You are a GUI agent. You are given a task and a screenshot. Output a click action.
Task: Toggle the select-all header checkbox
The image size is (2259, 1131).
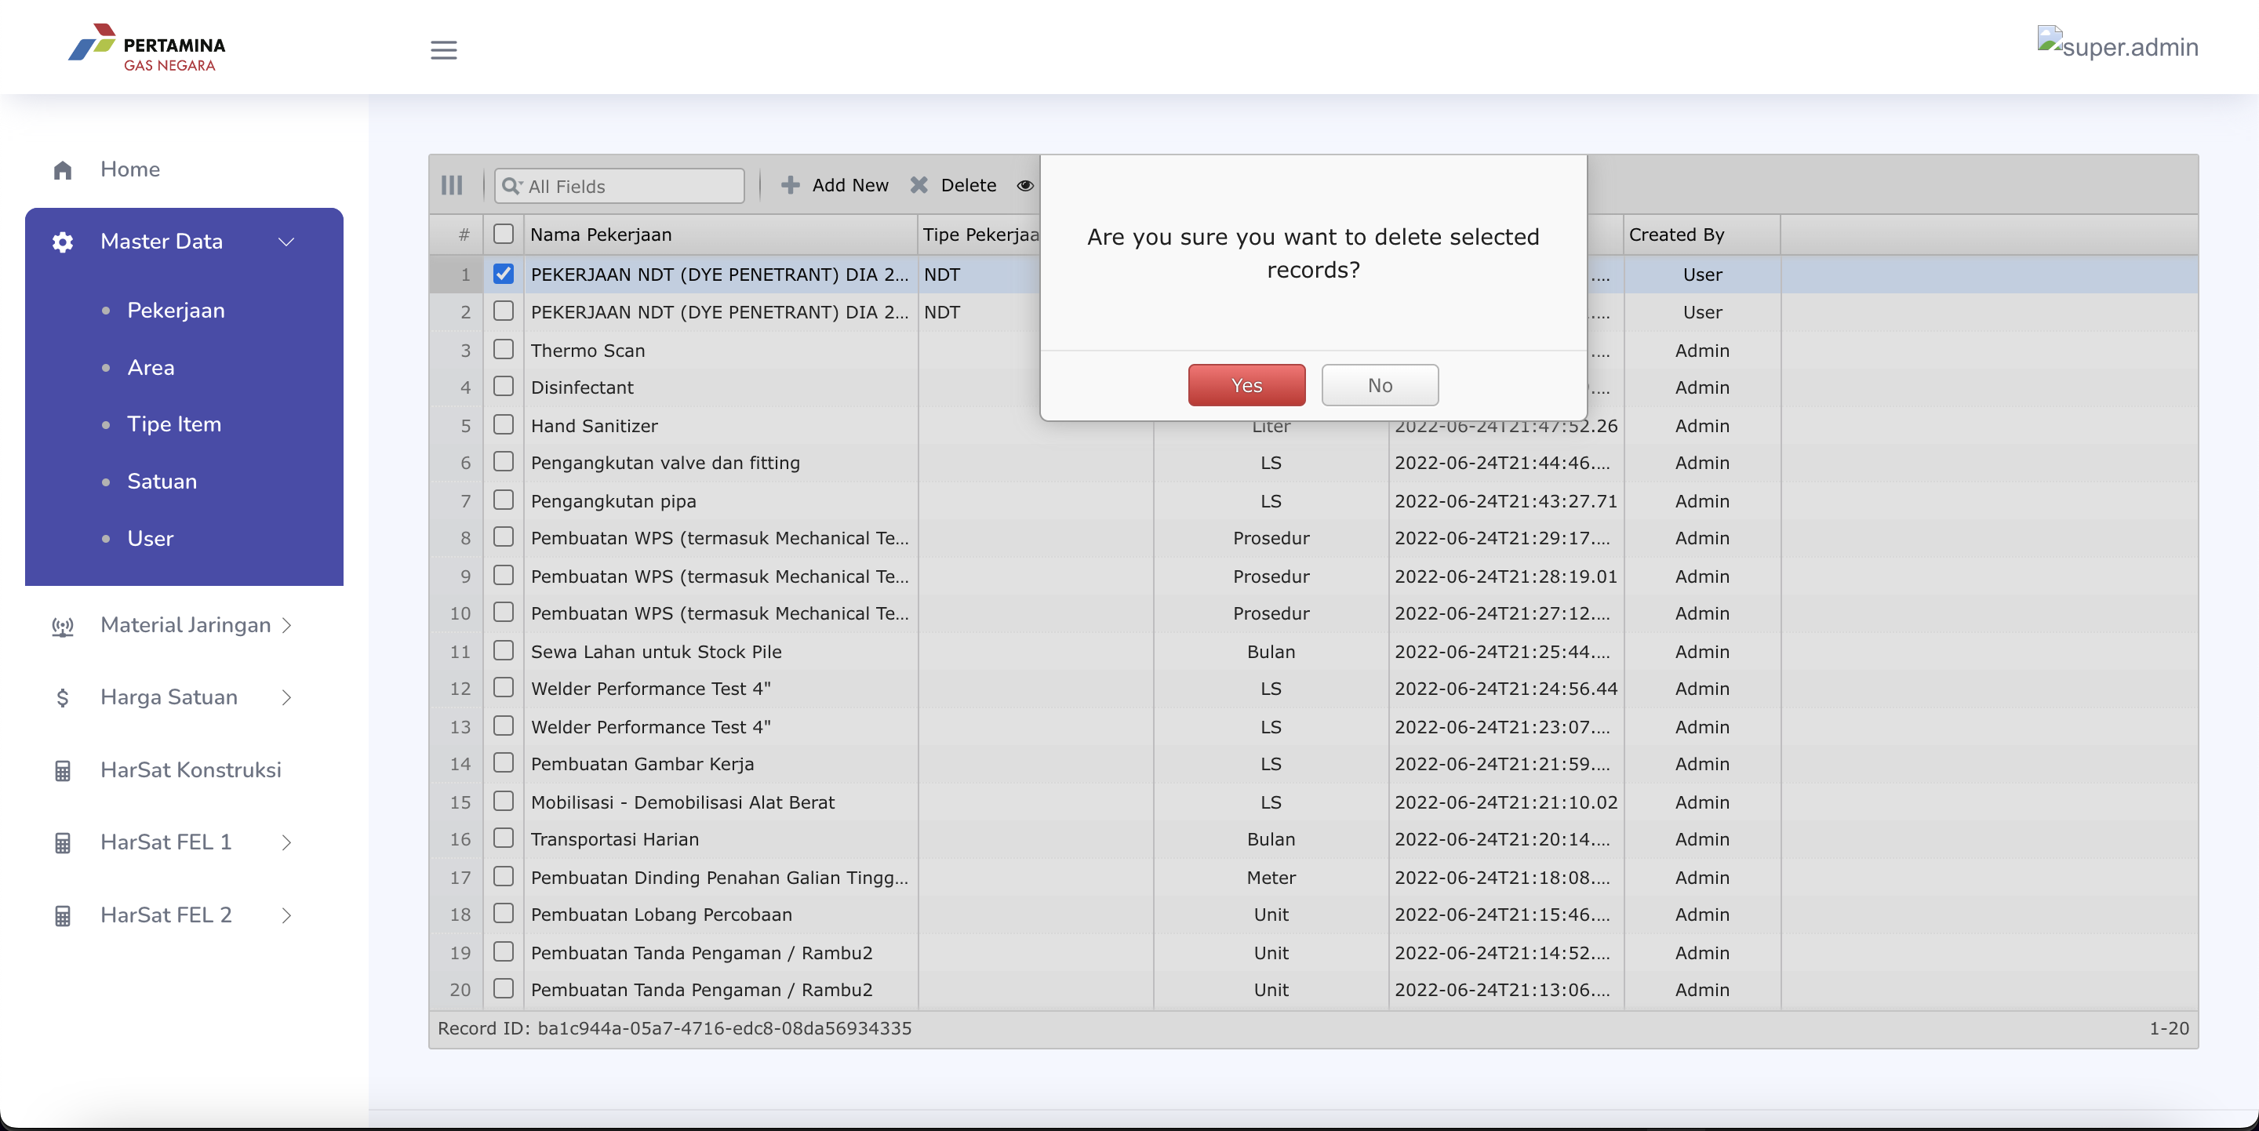coord(504,234)
